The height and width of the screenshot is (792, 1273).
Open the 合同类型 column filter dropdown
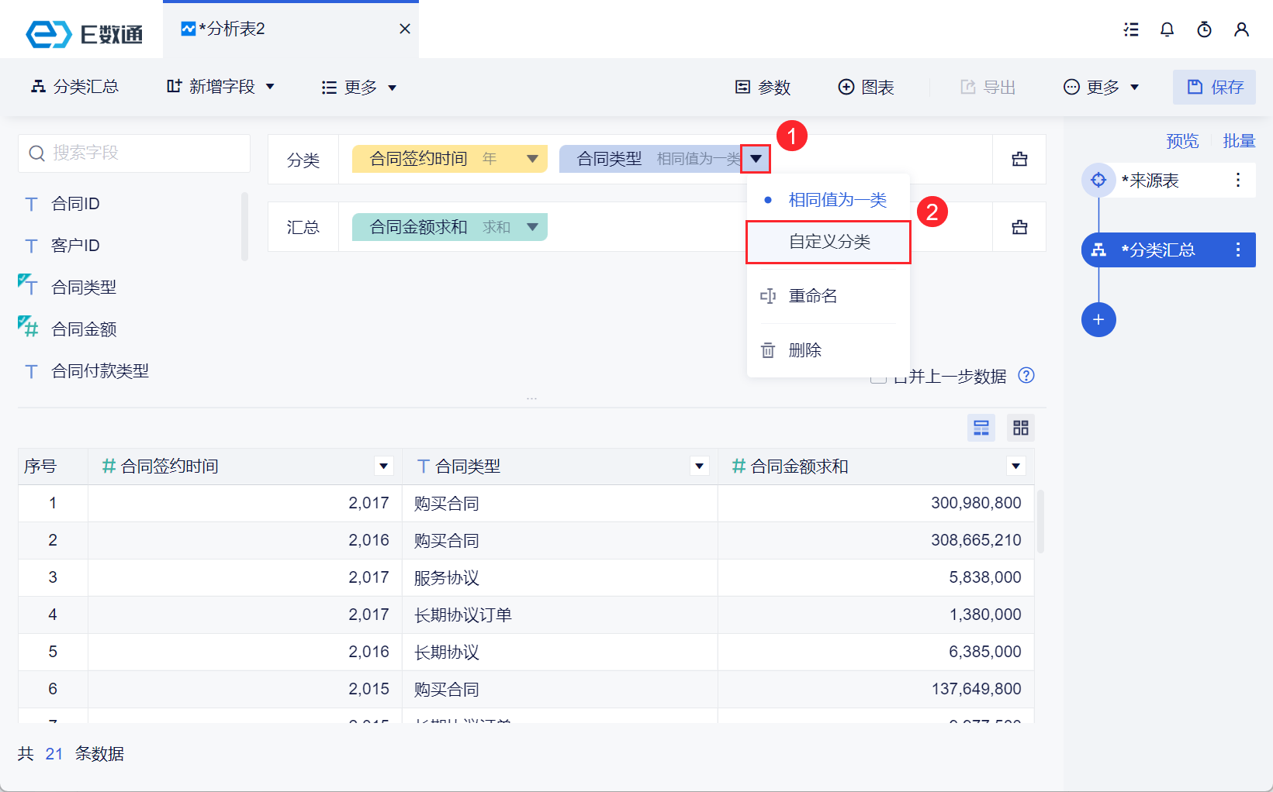700,466
